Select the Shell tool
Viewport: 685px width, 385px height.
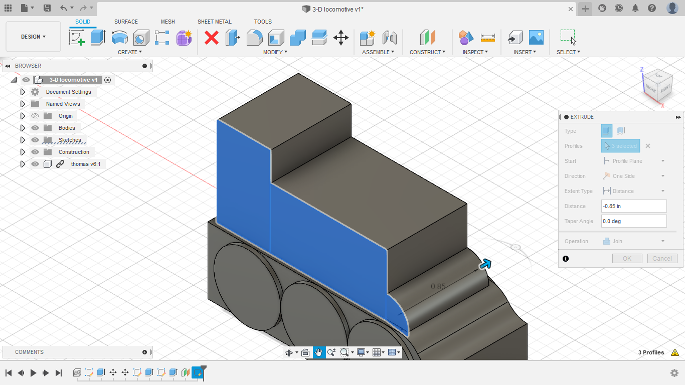point(276,38)
